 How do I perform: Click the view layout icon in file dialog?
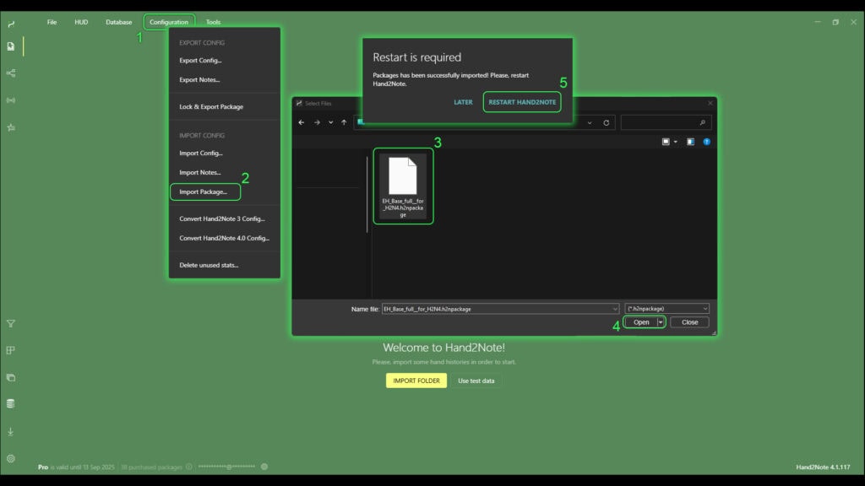pyautogui.click(x=666, y=142)
